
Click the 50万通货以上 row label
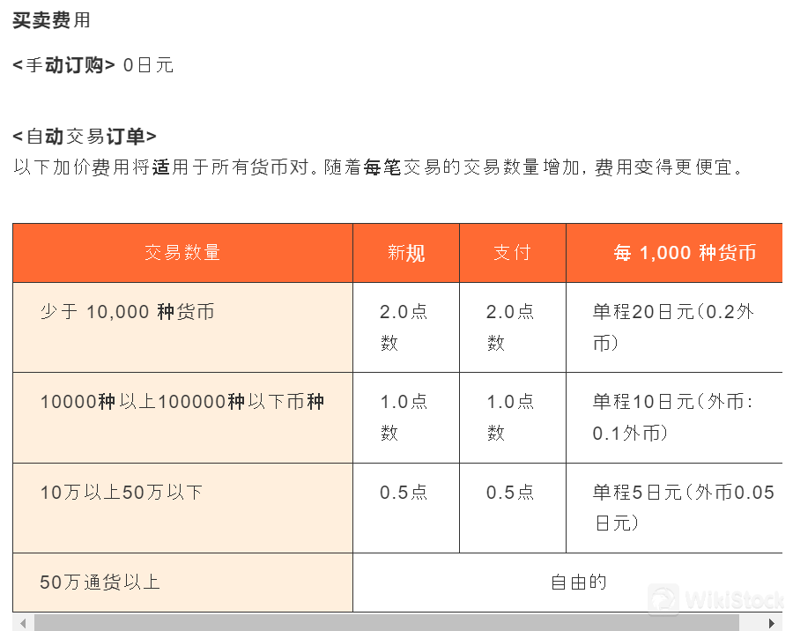click(x=100, y=583)
